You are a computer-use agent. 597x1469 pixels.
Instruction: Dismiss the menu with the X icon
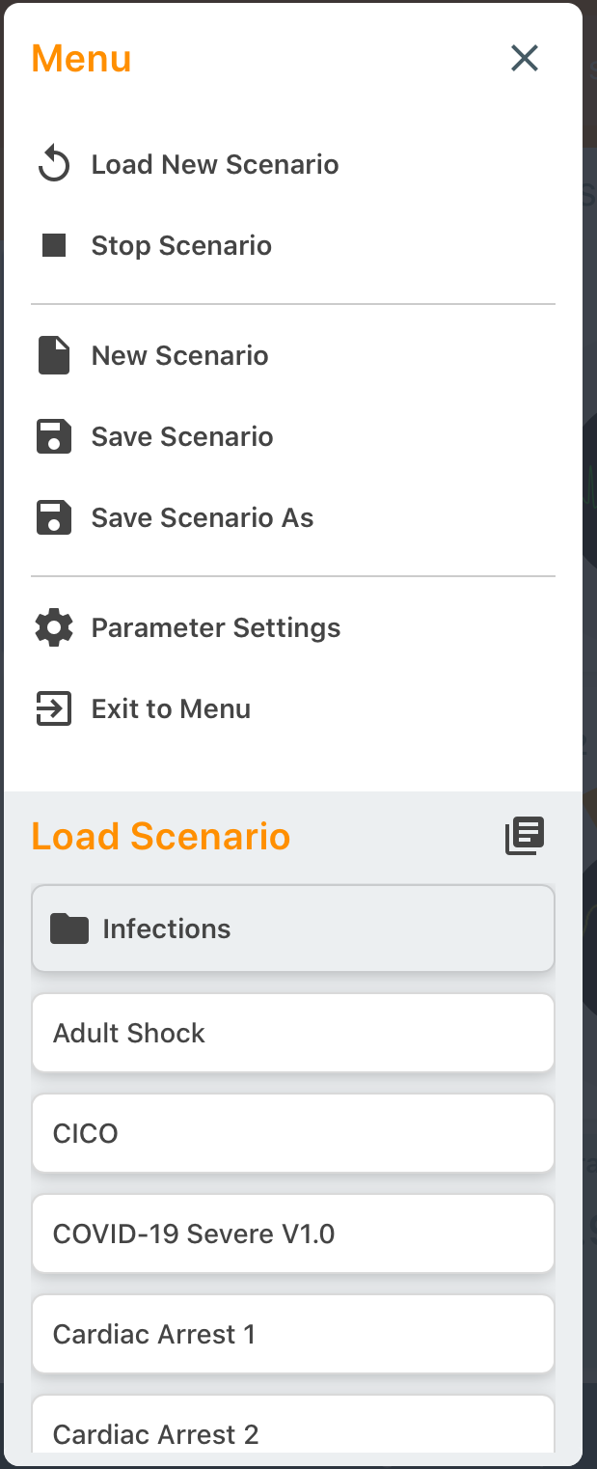tap(525, 58)
